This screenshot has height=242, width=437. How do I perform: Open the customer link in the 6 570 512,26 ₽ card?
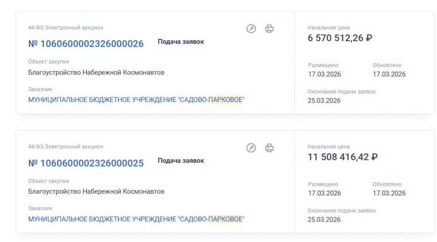point(136,100)
